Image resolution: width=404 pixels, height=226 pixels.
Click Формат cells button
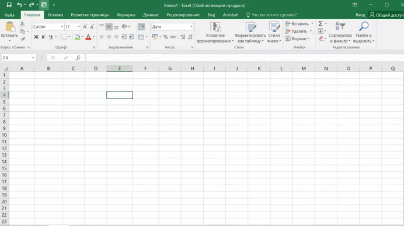click(x=298, y=38)
